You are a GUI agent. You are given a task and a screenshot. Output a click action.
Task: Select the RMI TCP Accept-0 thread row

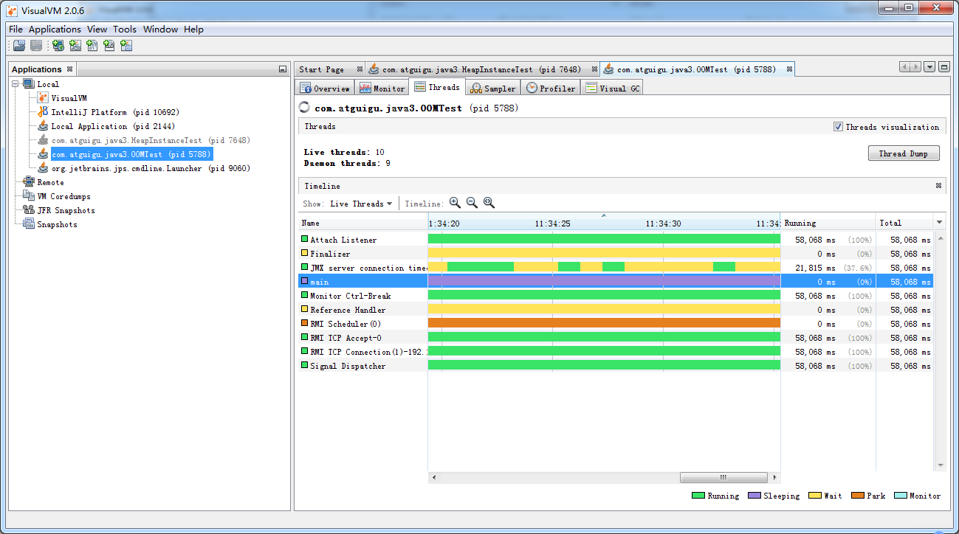[616, 338]
